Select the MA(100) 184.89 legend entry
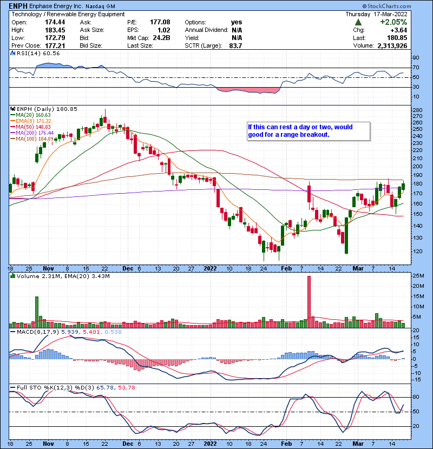Screen dimensions: 433x449 point(32,139)
